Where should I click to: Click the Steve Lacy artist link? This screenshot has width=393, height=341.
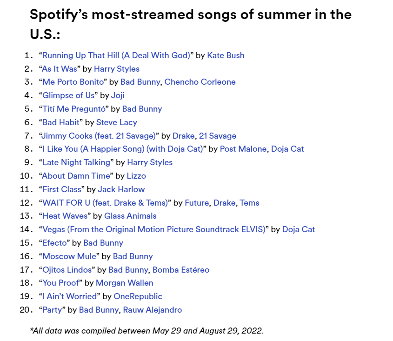[x=117, y=122]
